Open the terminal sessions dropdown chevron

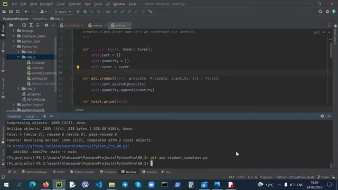(52, 116)
